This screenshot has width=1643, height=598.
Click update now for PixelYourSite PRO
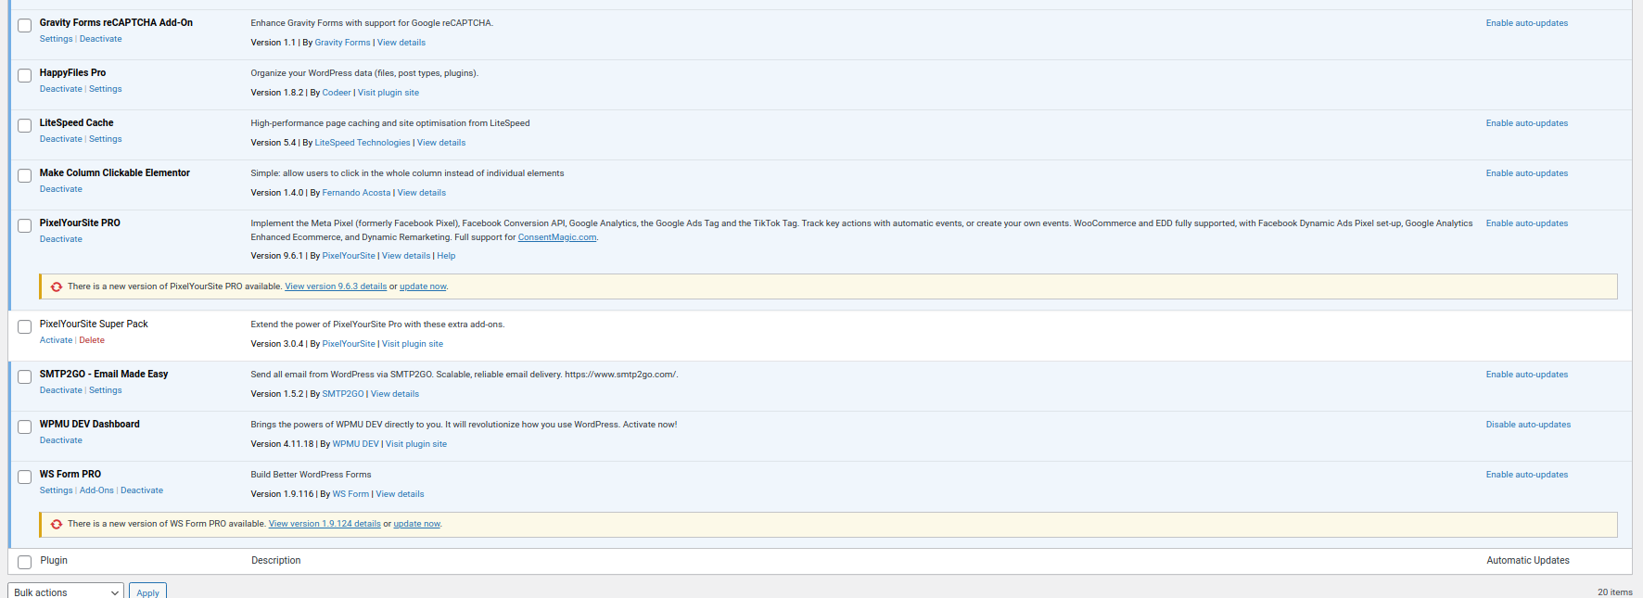423,286
